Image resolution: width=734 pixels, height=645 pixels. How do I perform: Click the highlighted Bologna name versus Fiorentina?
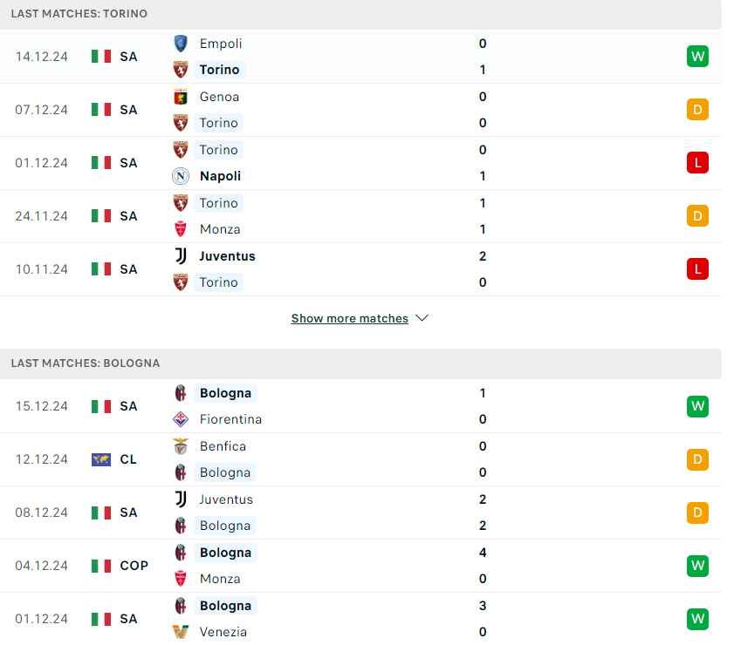226,393
